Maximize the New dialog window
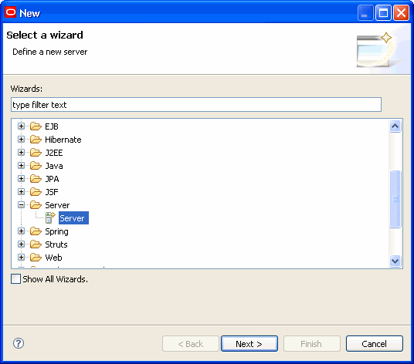414x364 pixels. 383,12
